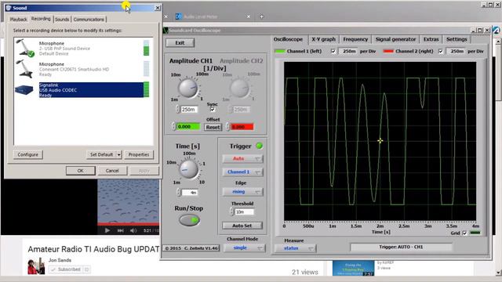This screenshot has height=282, width=502.
Task: Click the Jon Sands channel avatar
Action: point(36,266)
